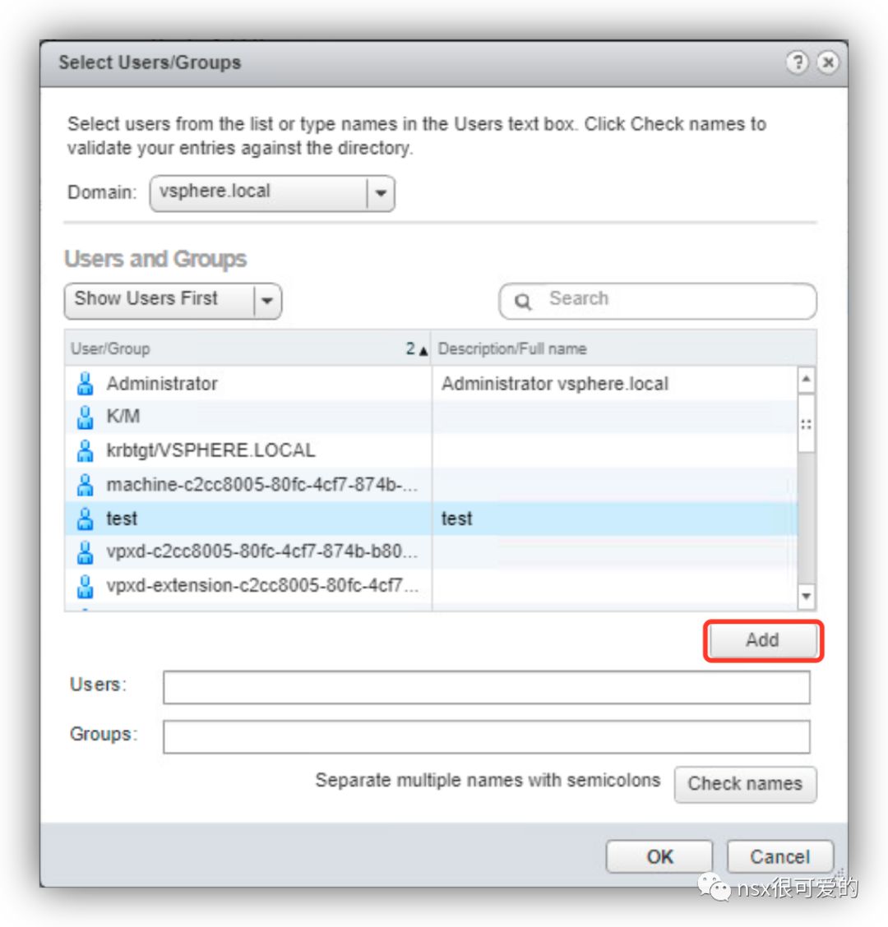Select the test user icon
This screenshot has height=927, width=888.
[86, 519]
